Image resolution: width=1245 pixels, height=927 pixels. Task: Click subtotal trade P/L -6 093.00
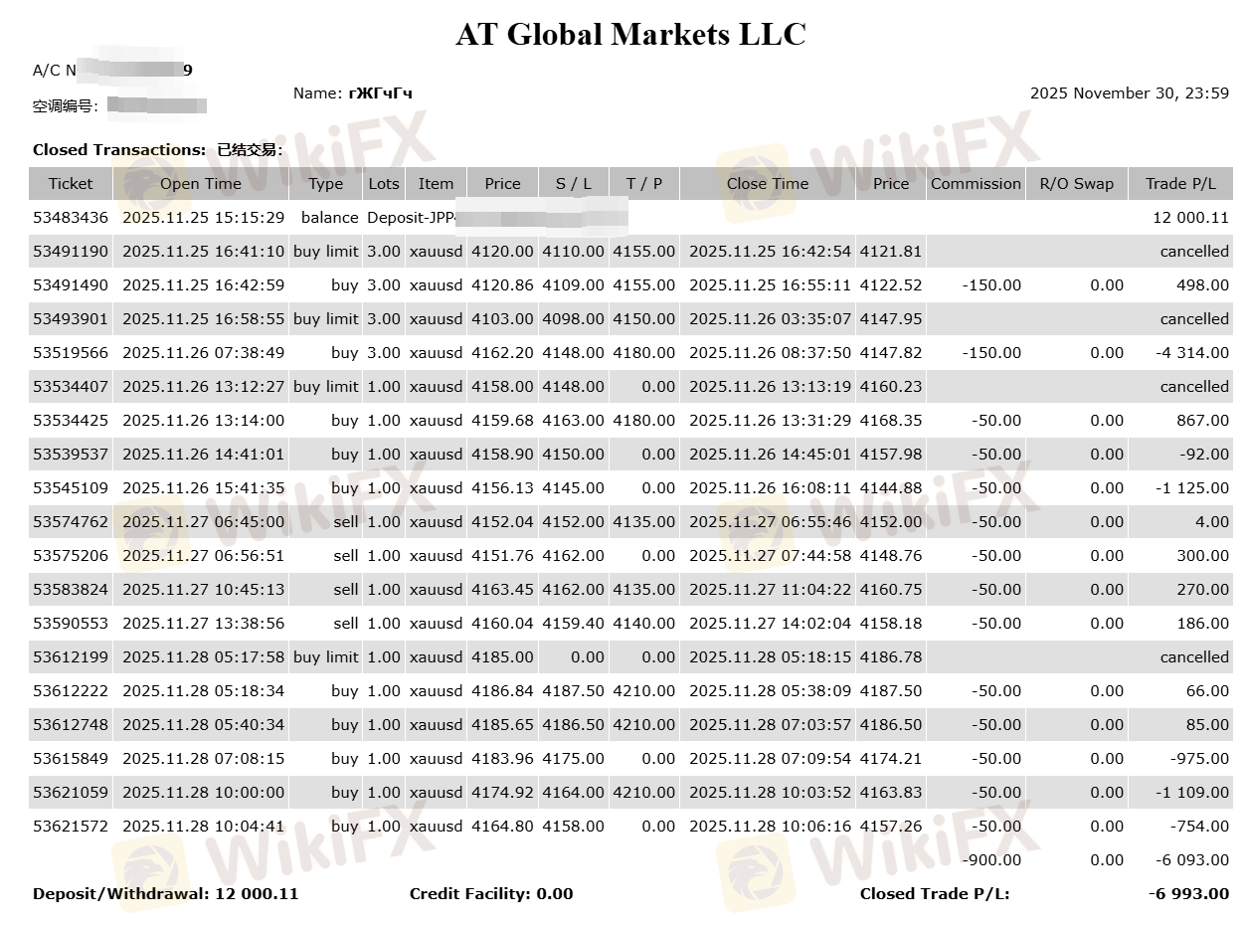[x=1190, y=859]
